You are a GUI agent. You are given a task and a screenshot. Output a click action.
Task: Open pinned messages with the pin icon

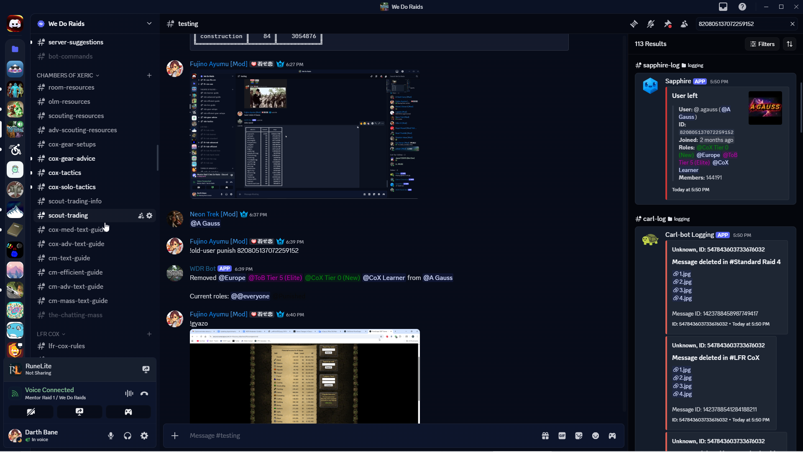click(x=667, y=24)
